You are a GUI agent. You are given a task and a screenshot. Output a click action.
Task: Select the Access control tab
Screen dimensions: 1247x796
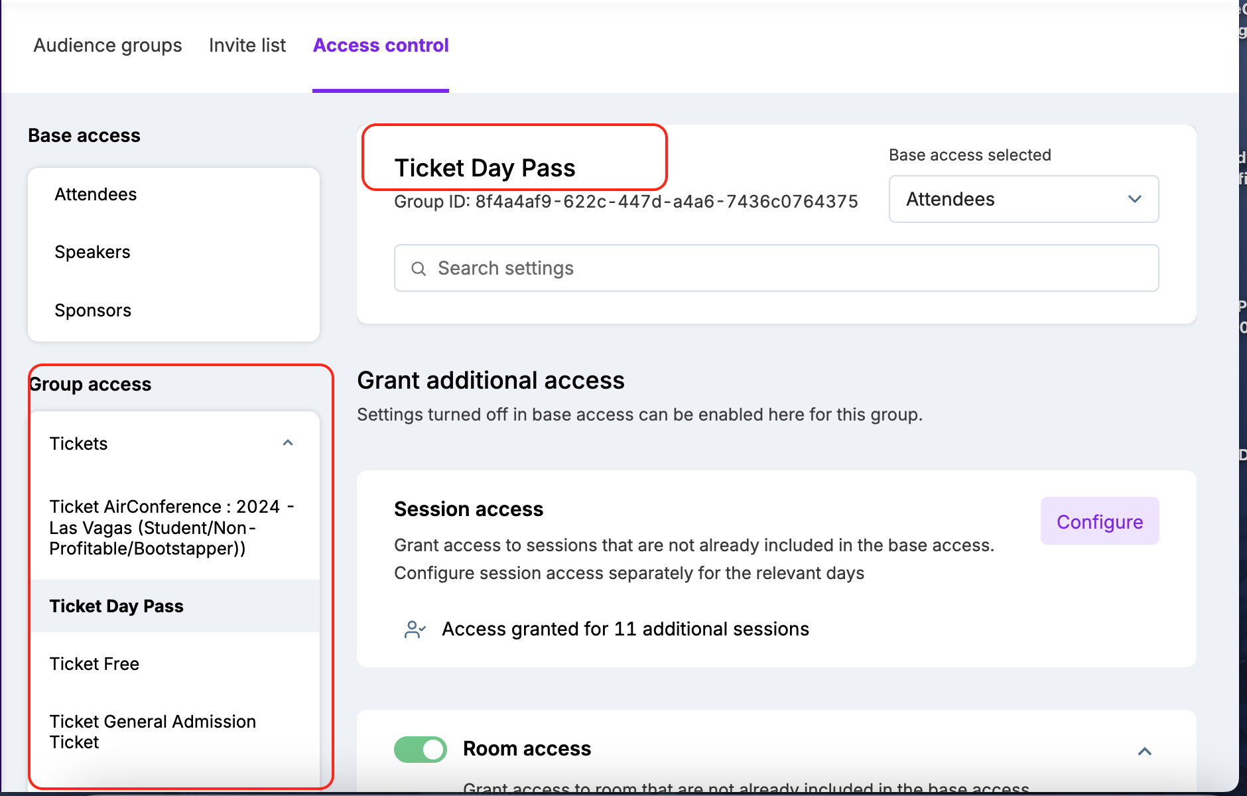[x=381, y=45]
